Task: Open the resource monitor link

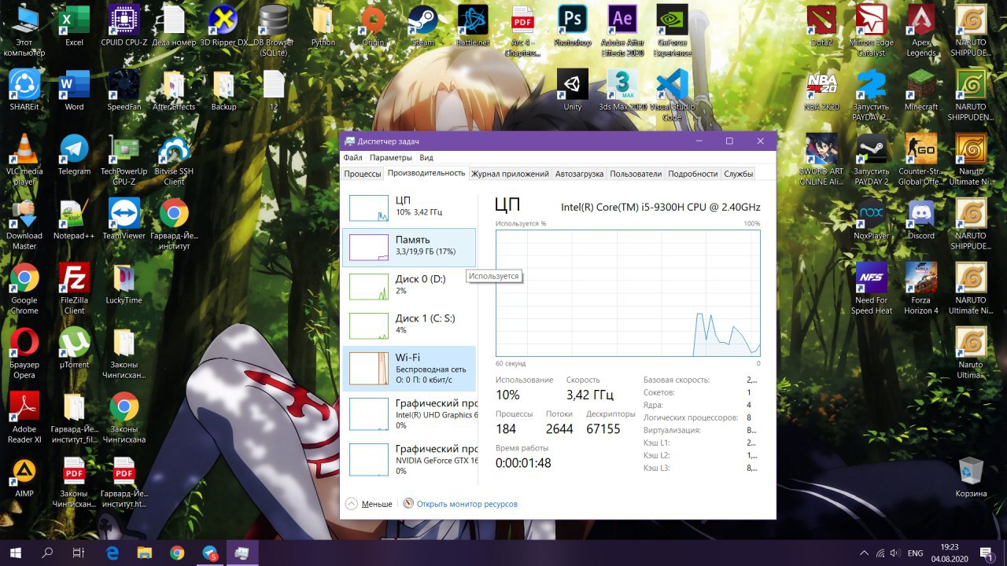Action: point(461,504)
